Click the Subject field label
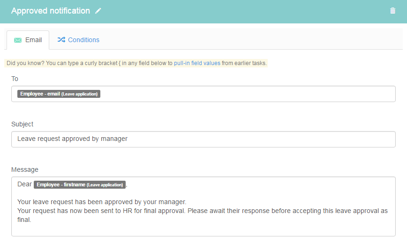Screen dimensions: 407x250 22,124
